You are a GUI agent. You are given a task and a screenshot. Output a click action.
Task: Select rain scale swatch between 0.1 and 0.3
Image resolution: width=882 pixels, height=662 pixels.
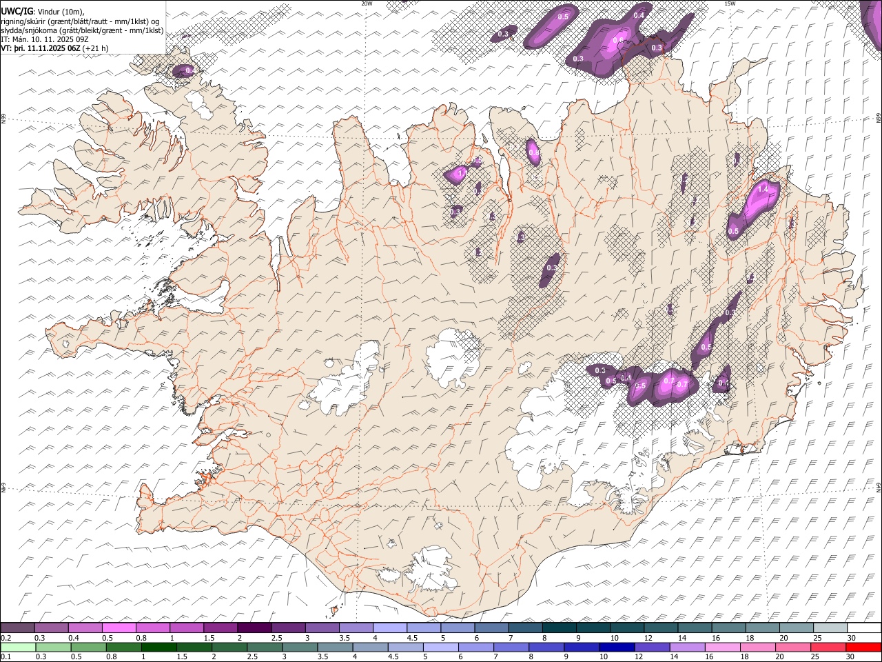18,647
